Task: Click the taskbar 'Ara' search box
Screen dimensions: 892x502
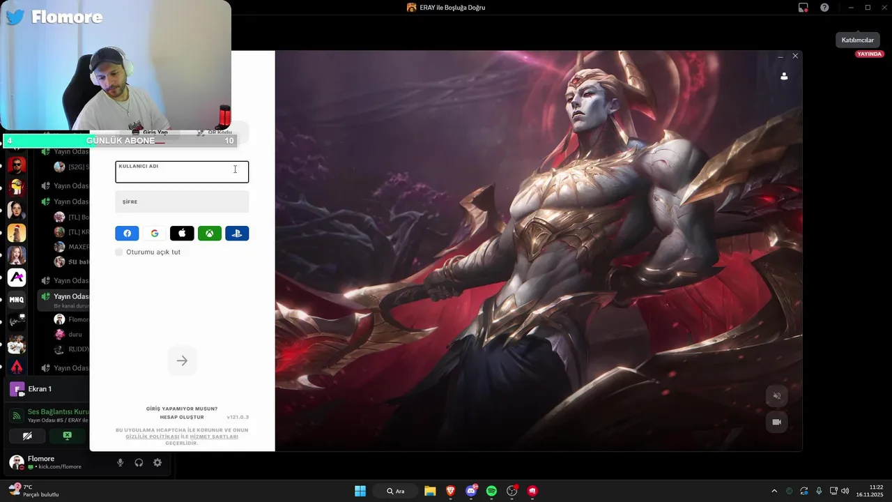Action: [397, 491]
